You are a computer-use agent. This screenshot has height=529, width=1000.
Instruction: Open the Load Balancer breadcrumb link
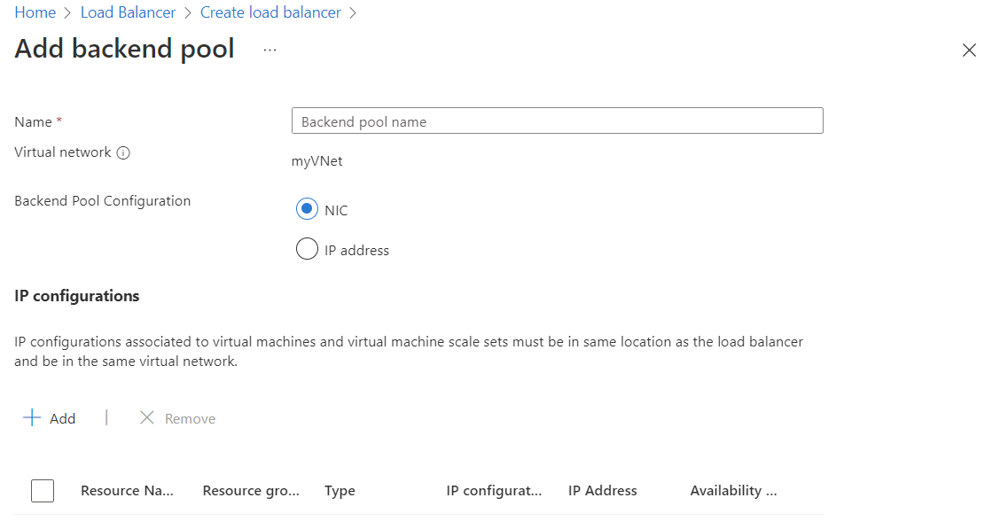128,12
